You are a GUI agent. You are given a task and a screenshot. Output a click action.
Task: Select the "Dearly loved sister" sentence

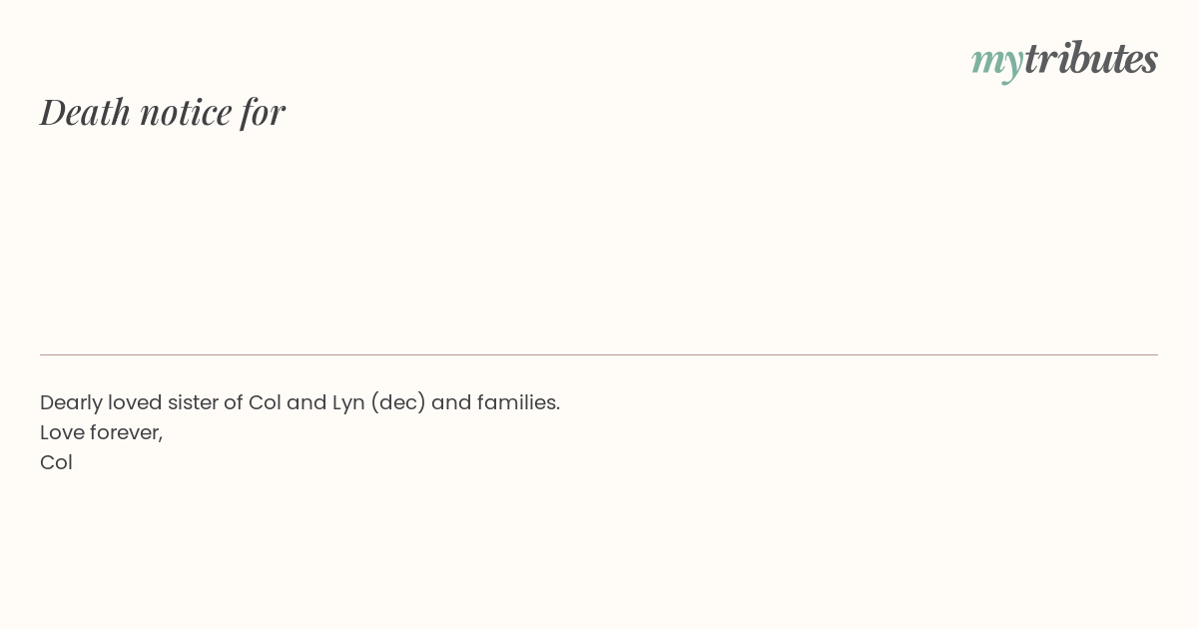tap(299, 402)
